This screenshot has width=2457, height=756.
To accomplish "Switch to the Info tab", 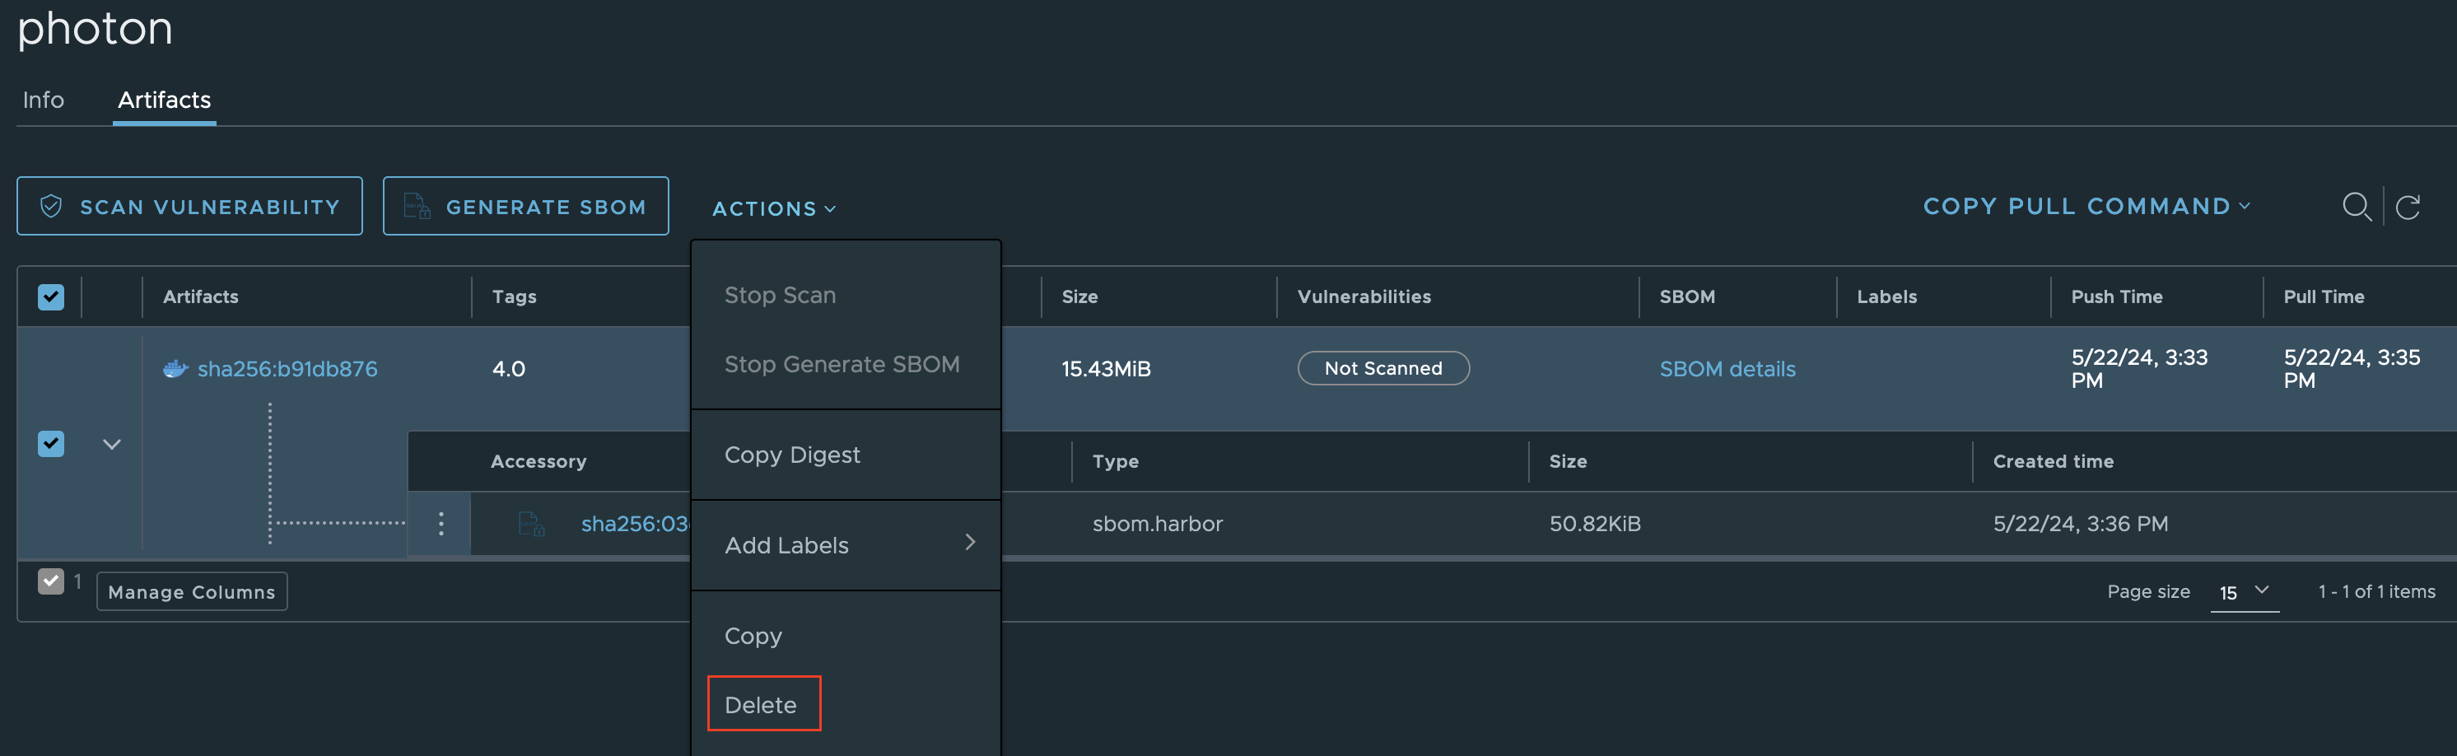I will pyautogui.click(x=43, y=100).
